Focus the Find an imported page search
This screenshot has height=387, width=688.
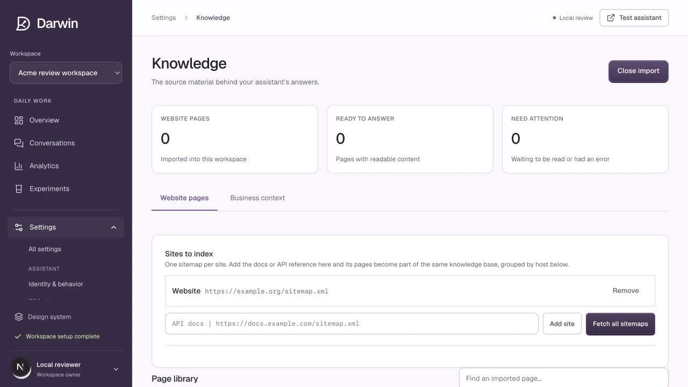click(563, 378)
